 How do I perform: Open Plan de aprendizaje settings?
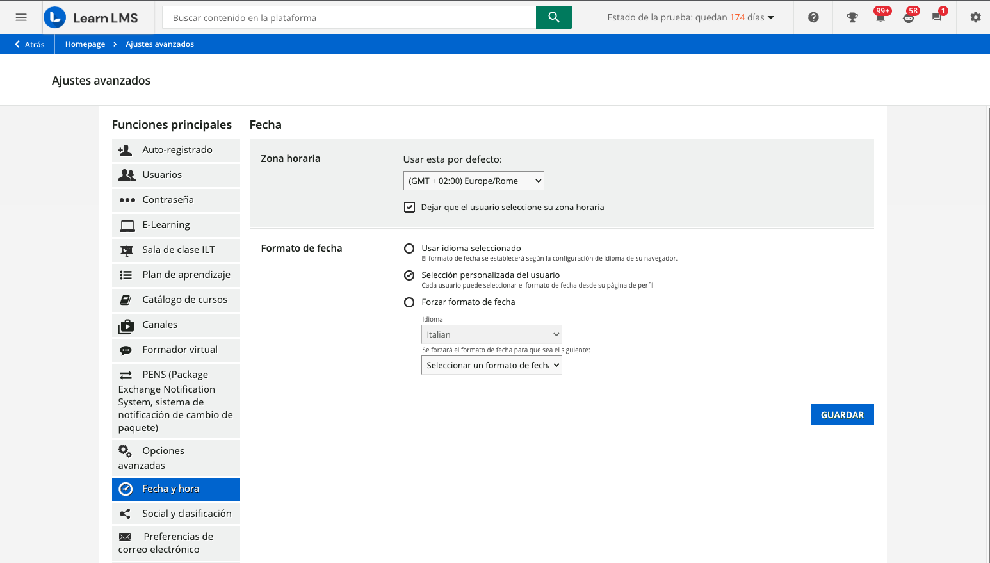tap(176, 275)
